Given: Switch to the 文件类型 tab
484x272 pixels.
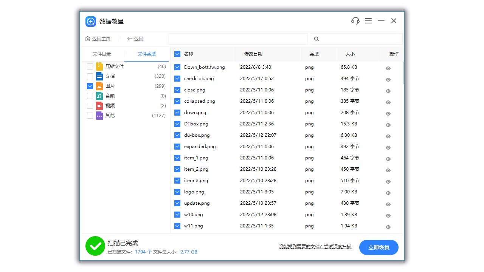Looking at the screenshot, I should tap(146, 54).
